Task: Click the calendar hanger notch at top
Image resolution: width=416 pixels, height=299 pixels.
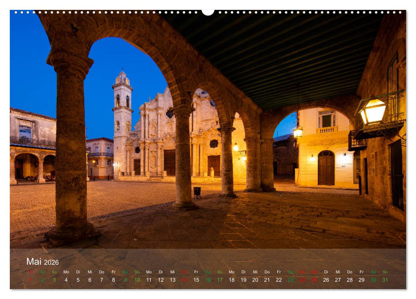Action: click(208, 12)
